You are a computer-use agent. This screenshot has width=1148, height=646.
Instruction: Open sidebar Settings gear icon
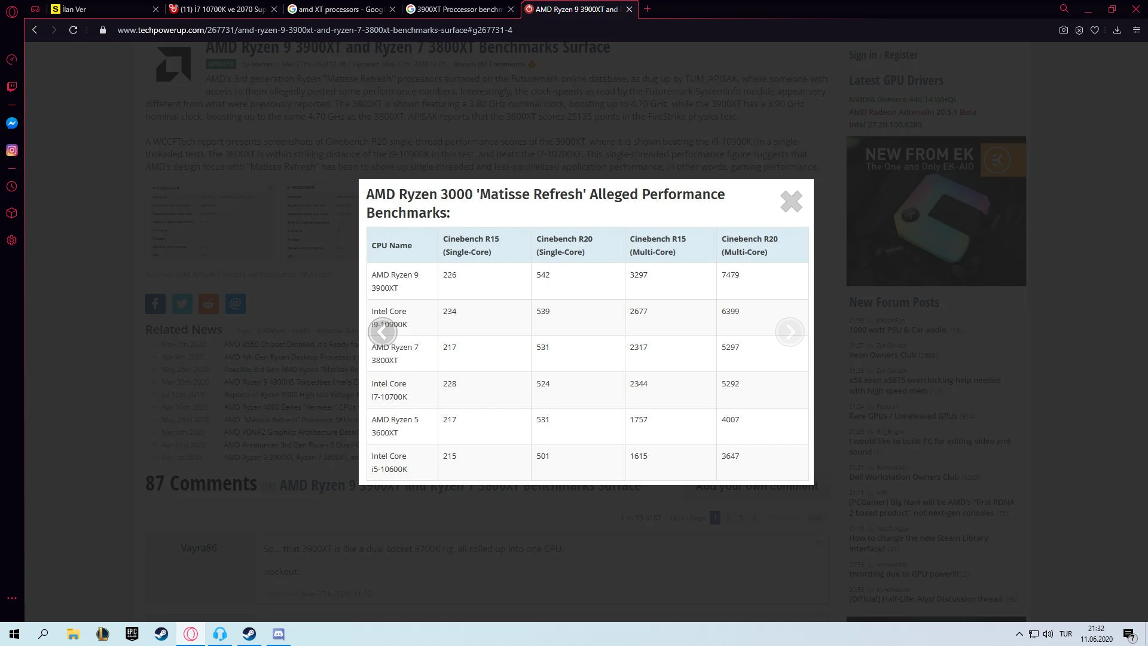coord(12,240)
